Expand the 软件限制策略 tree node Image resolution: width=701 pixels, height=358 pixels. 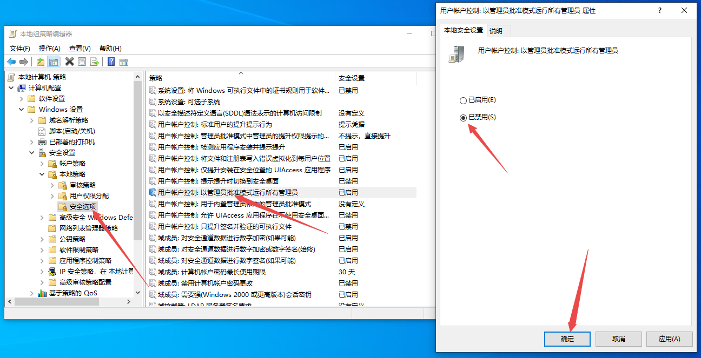coord(42,249)
